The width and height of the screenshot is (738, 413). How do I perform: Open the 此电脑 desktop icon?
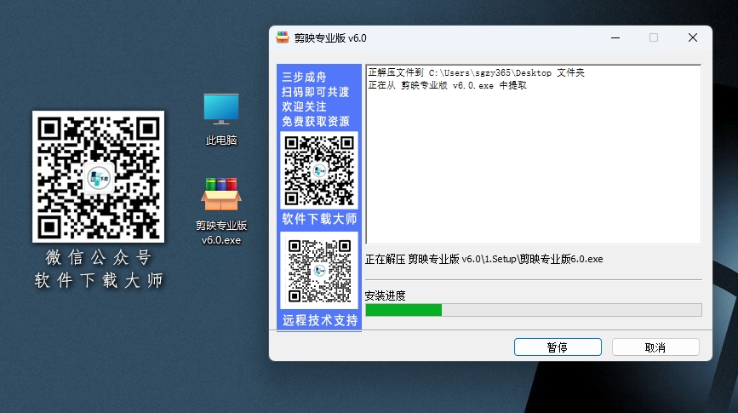click(x=220, y=119)
